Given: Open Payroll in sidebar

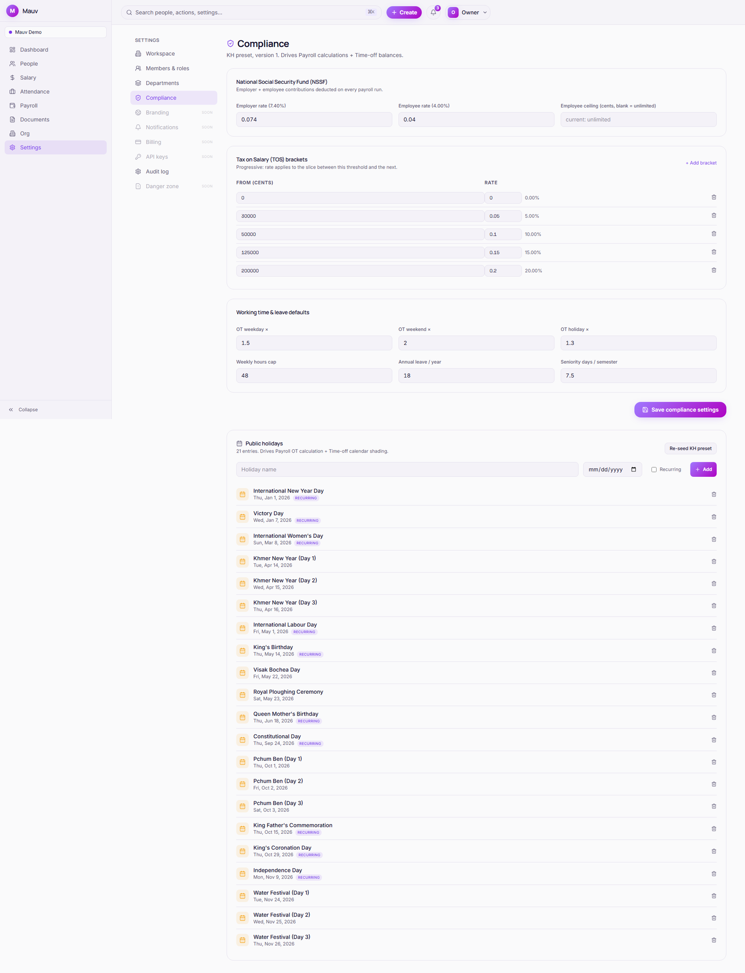Looking at the screenshot, I should [55, 106].
